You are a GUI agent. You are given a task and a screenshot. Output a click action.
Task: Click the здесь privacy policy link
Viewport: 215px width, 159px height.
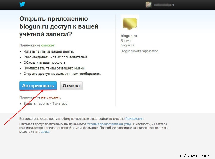tap(45, 132)
